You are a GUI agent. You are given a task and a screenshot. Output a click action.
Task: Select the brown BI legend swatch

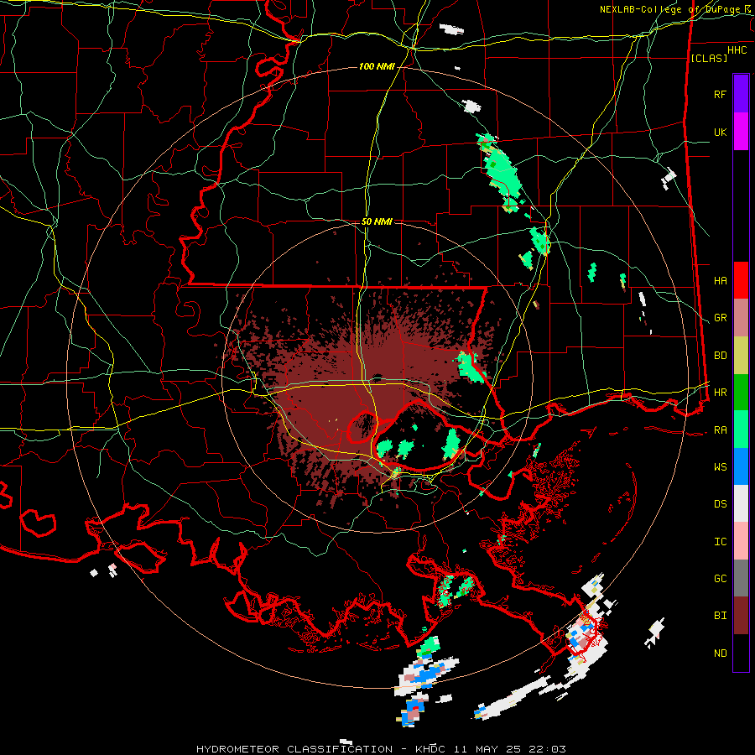(741, 616)
